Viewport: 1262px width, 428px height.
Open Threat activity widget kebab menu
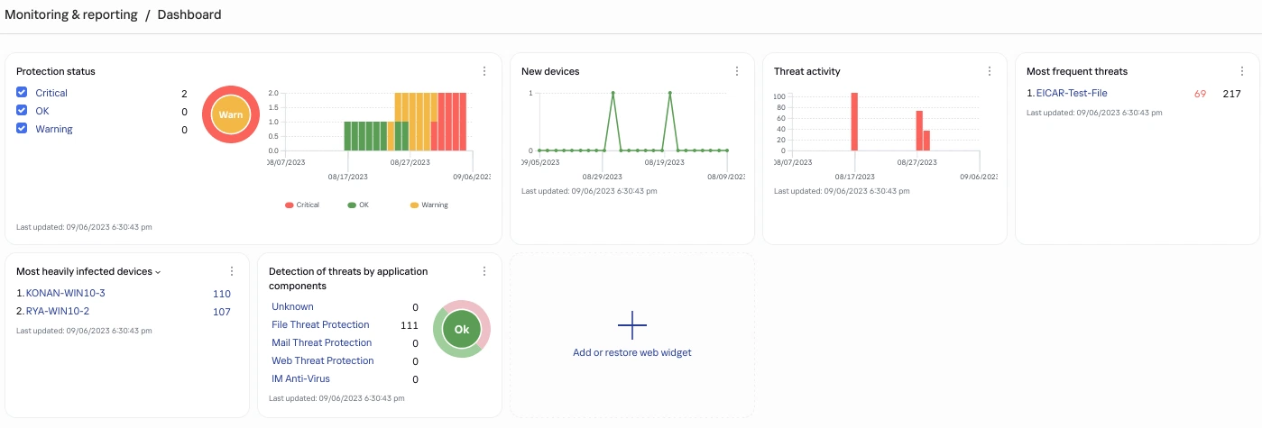[990, 71]
